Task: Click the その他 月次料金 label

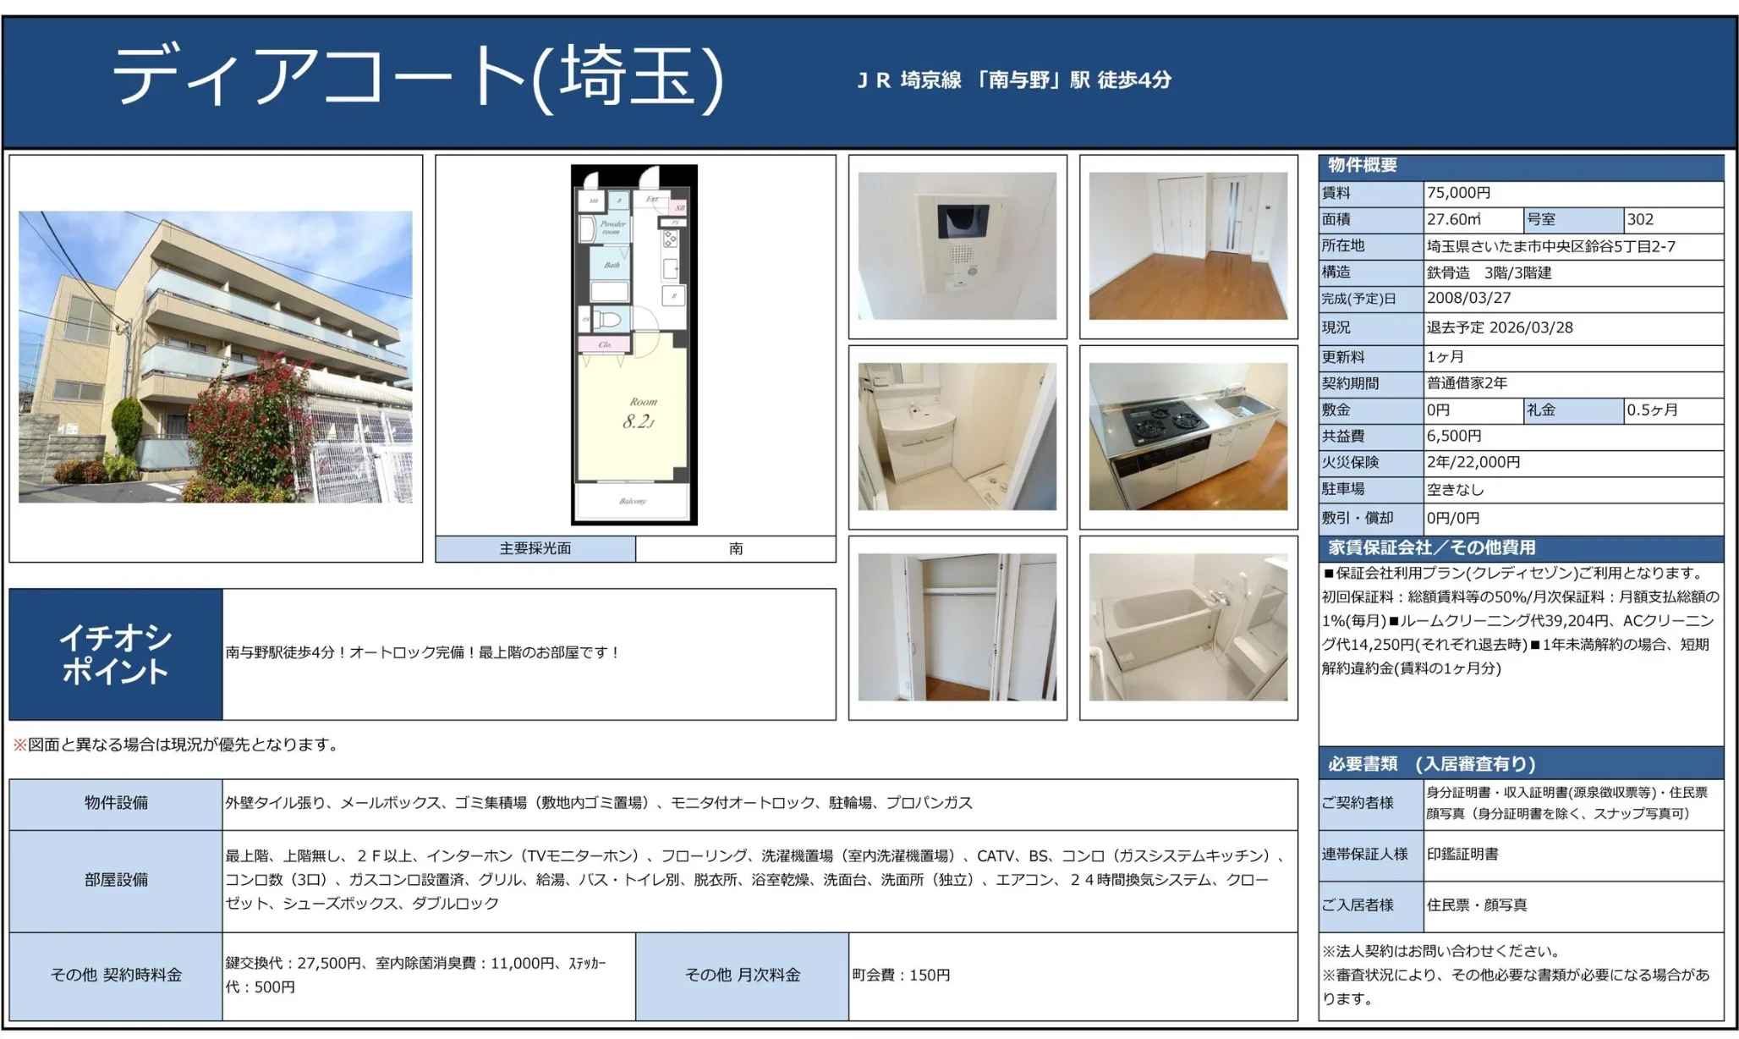Action: tap(742, 976)
